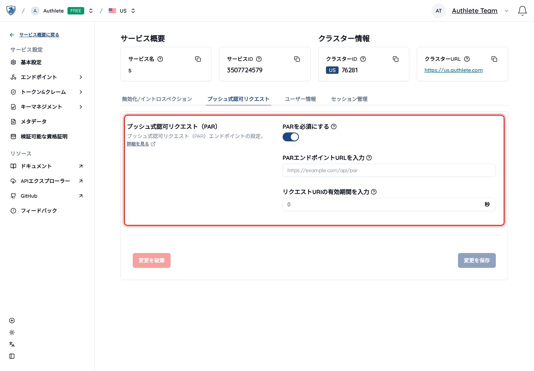
Task: Expand the Authlete Team account menu
Action: (507, 11)
